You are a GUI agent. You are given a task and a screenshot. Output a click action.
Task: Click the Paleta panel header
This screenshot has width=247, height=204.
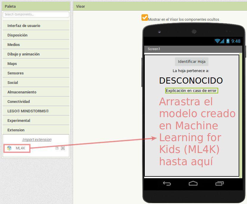[x=36, y=6]
